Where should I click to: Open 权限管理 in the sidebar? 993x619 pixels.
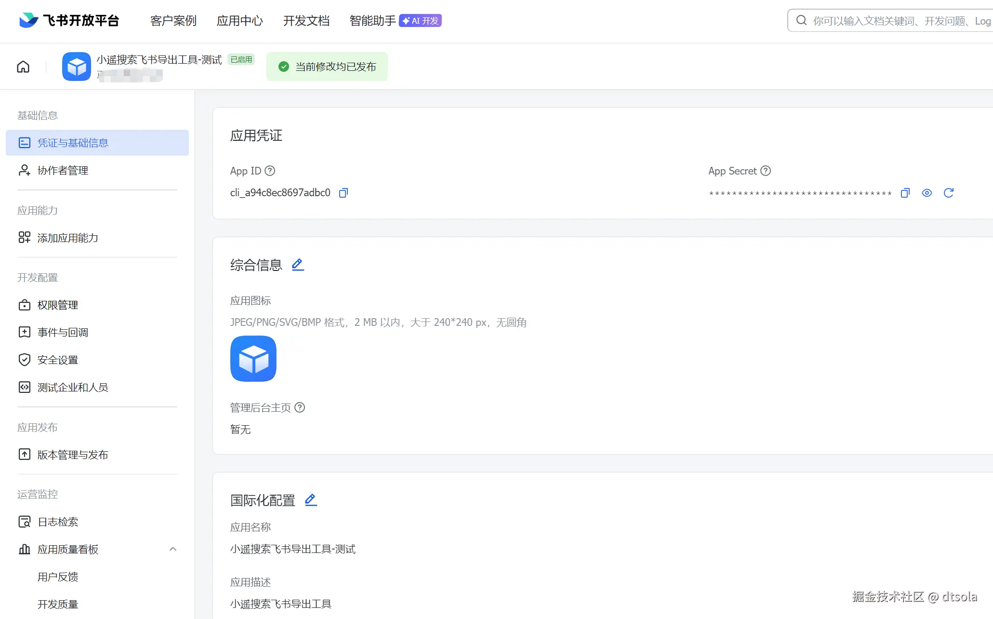coord(58,305)
